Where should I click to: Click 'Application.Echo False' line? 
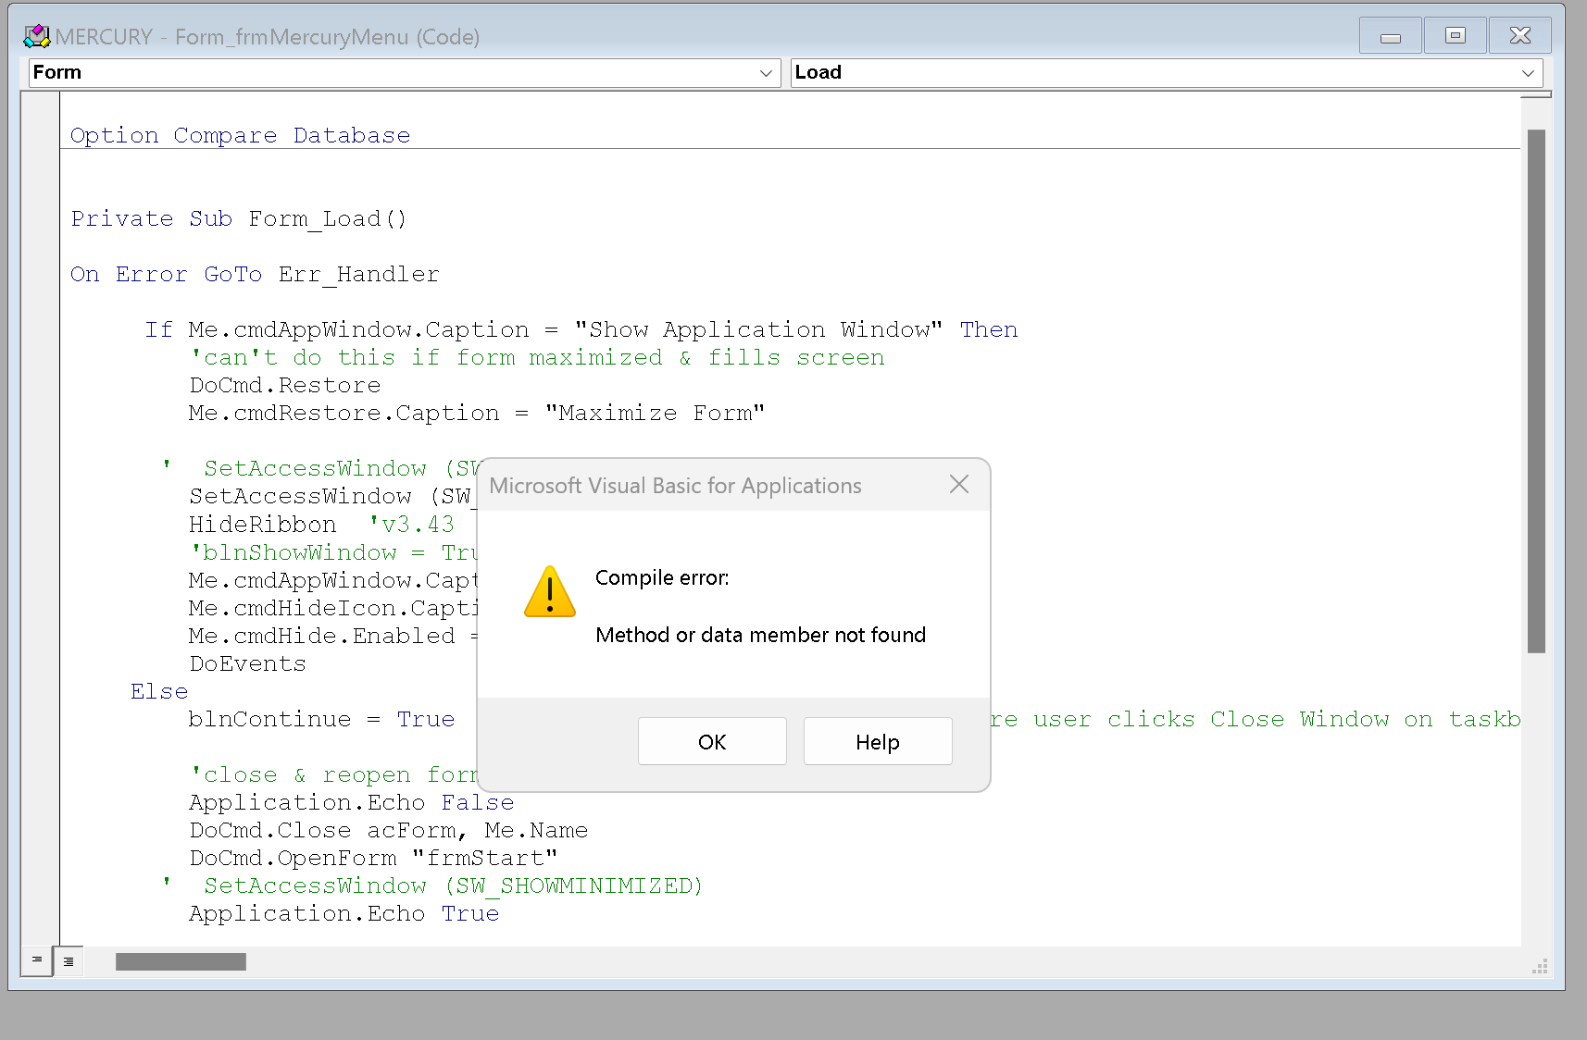click(x=352, y=802)
